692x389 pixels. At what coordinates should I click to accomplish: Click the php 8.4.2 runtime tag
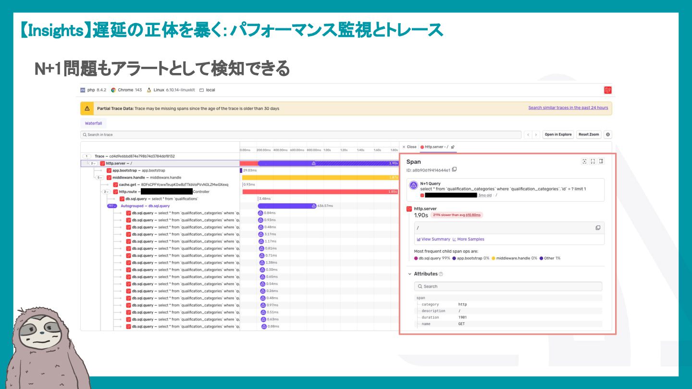tap(93, 90)
